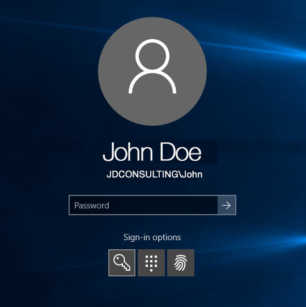Image resolution: width=306 pixels, height=307 pixels.
Task: Click the JDCONSULTING\John domain account text
Action: point(154,174)
